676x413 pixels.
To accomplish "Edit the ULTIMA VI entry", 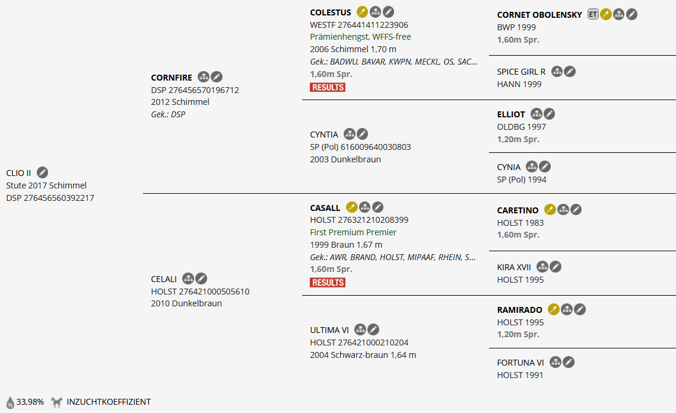I will click(373, 329).
